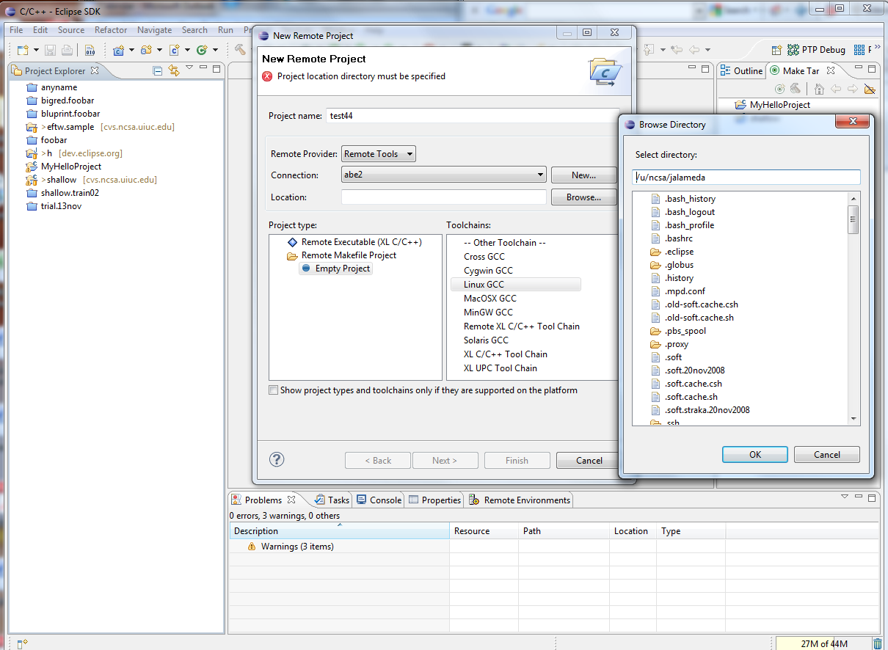Open the Open Perspective icon

point(776,50)
